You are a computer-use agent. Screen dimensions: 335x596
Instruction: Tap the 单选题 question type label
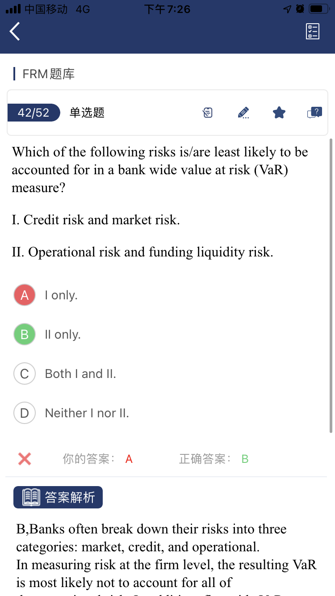[x=87, y=113]
